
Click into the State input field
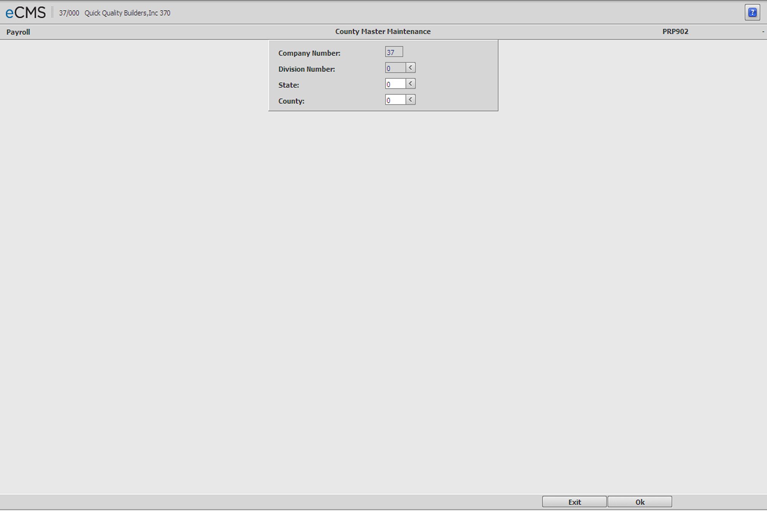pyautogui.click(x=395, y=84)
